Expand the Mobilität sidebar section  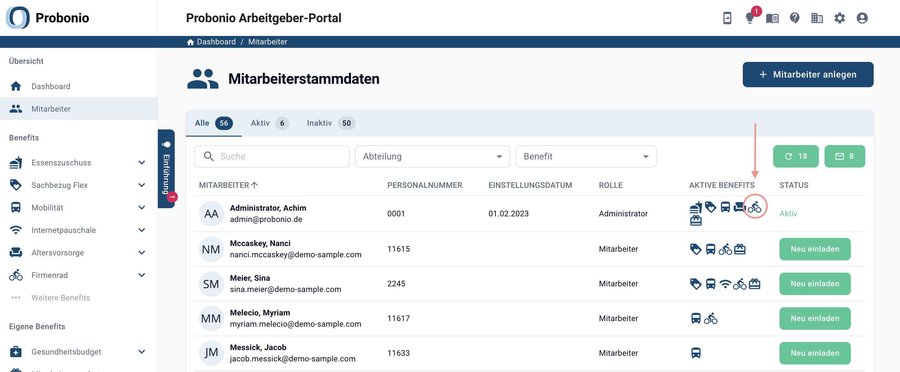[142, 208]
